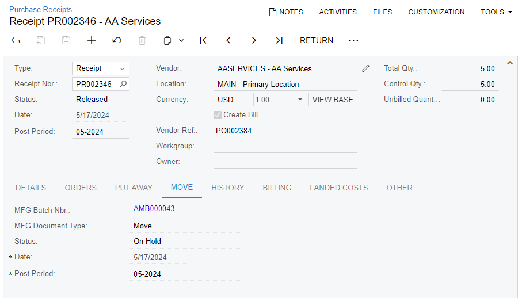Open the AMB000043 batch link
The height and width of the screenshot is (298, 518).
pyautogui.click(x=154, y=209)
